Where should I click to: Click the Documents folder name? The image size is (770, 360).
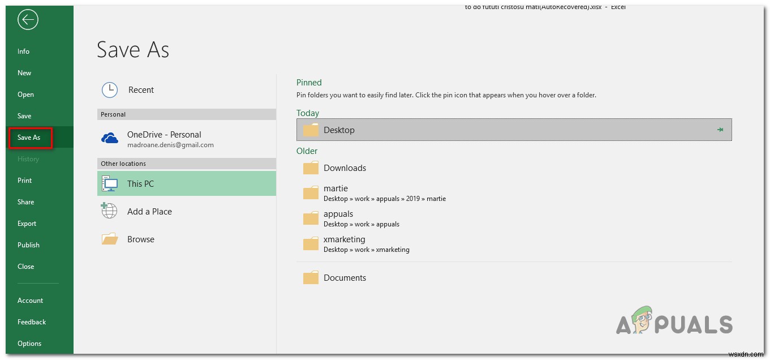click(x=345, y=278)
